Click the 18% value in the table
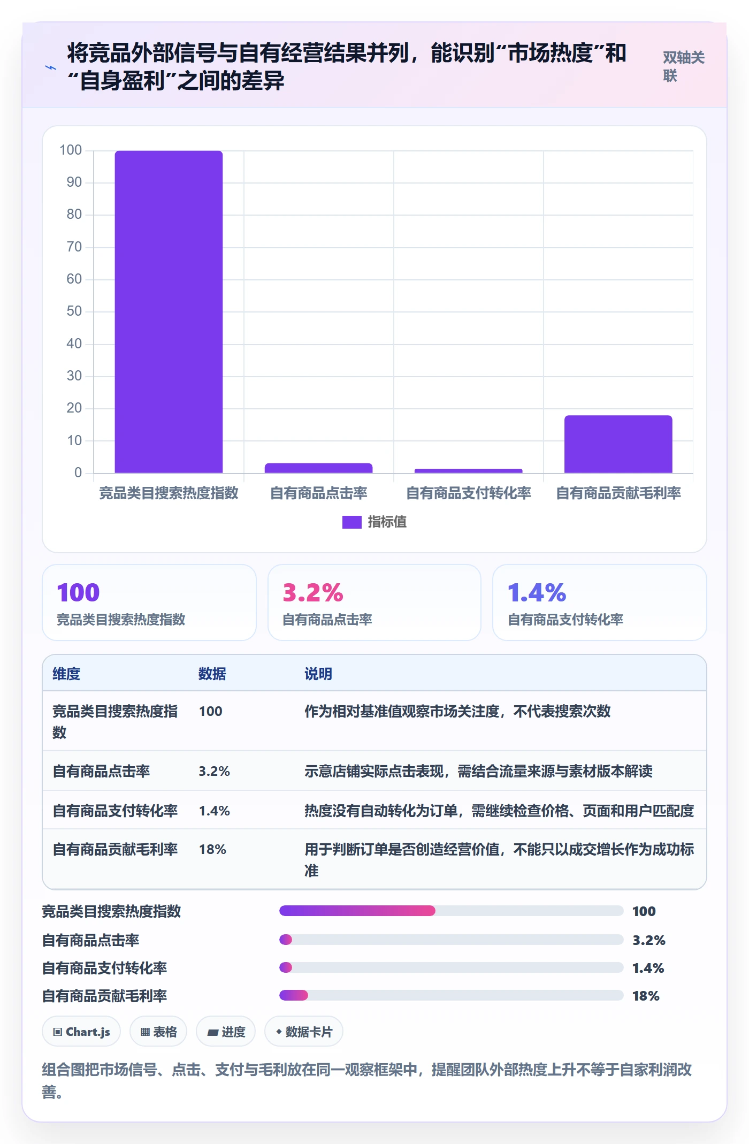Viewport: 749px width, 1144px height. pyautogui.click(x=212, y=849)
